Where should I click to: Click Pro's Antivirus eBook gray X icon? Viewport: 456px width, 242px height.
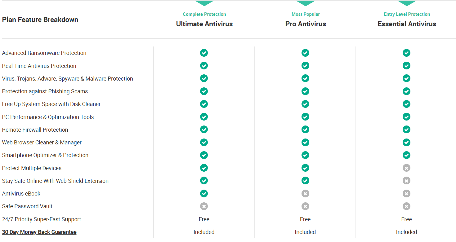[x=305, y=194]
